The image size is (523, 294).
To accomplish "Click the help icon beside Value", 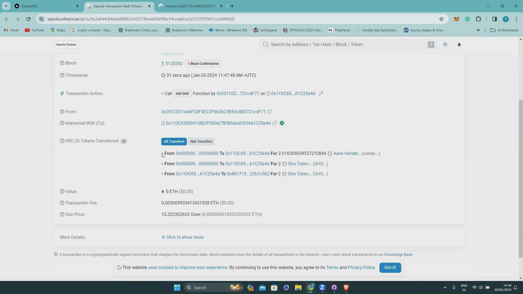I will (x=62, y=192).
